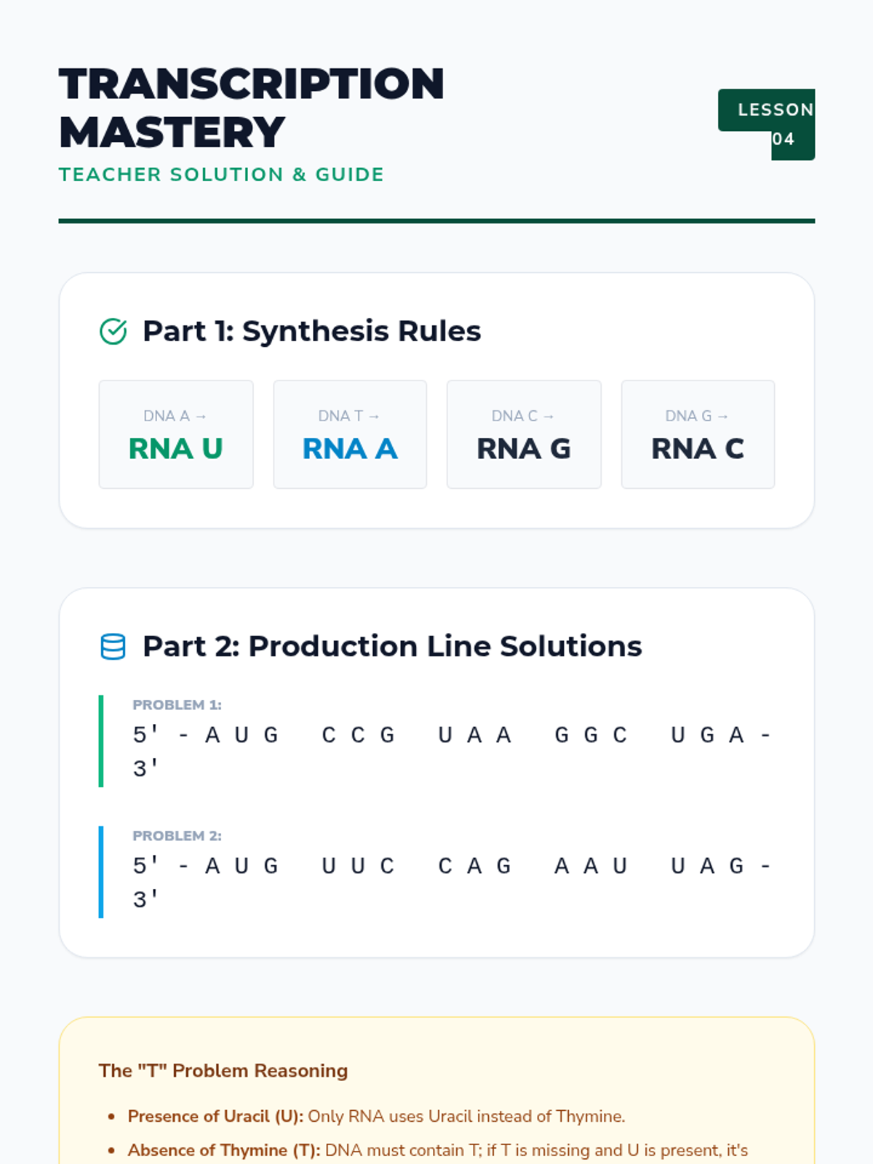Viewport: 873px width, 1164px height.
Task: Click the PROBLEM 2 label
Action: click(x=177, y=836)
